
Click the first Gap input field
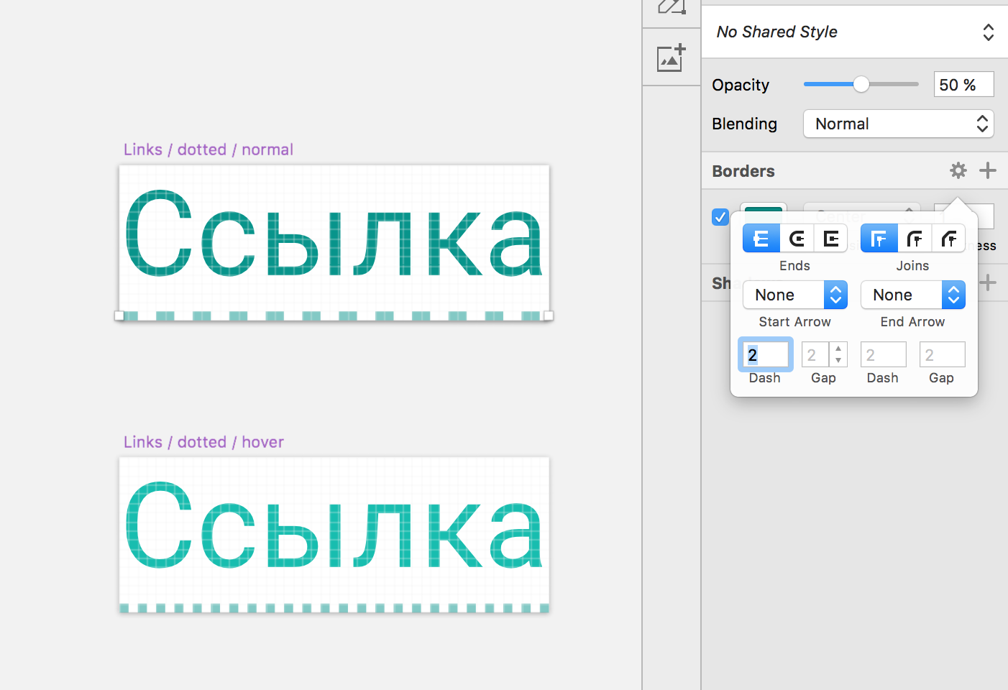click(x=815, y=354)
